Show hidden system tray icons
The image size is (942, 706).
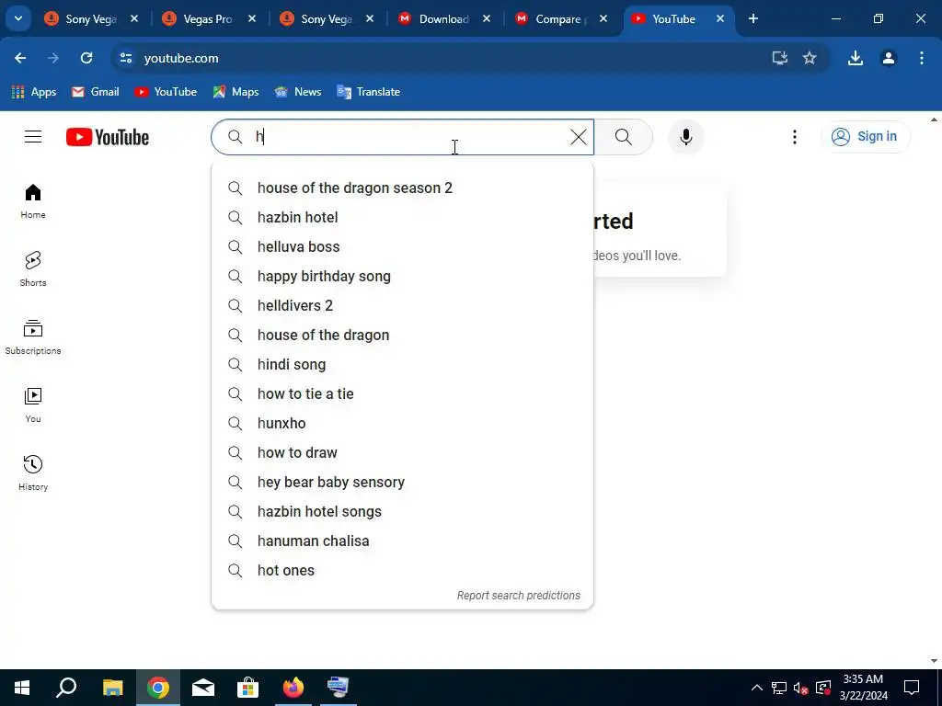pyautogui.click(x=757, y=688)
